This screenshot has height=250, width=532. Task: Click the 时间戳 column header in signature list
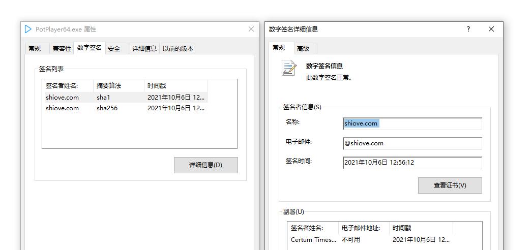coord(176,86)
